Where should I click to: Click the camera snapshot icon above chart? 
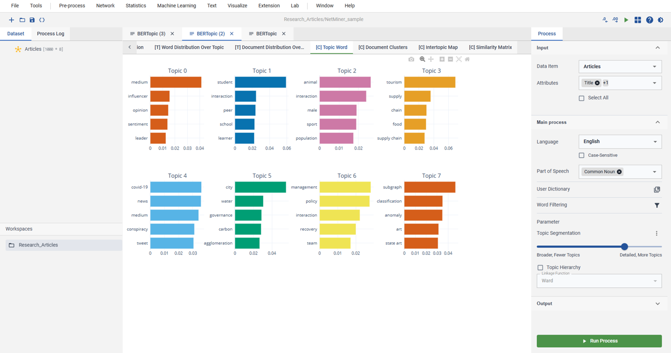point(411,59)
